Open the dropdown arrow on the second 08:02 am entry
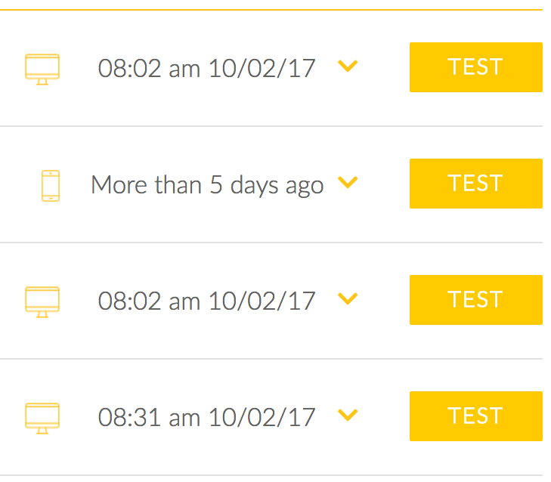The height and width of the screenshot is (482, 551). [348, 299]
